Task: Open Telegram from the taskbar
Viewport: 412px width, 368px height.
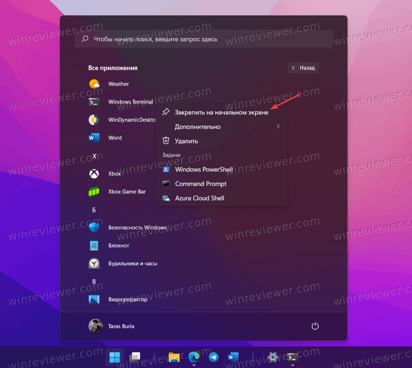Action: pyautogui.click(x=214, y=357)
